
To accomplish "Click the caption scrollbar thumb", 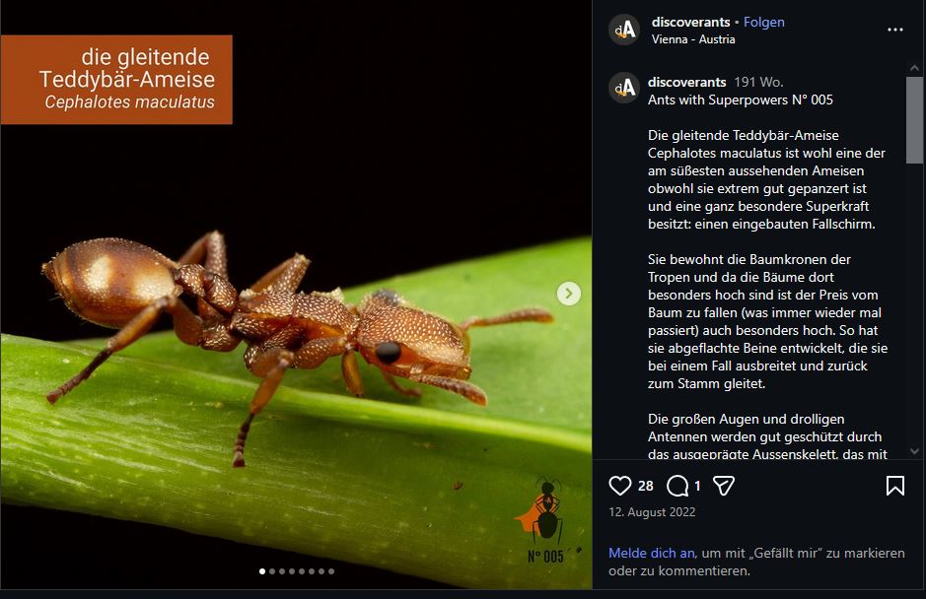I will [x=915, y=118].
